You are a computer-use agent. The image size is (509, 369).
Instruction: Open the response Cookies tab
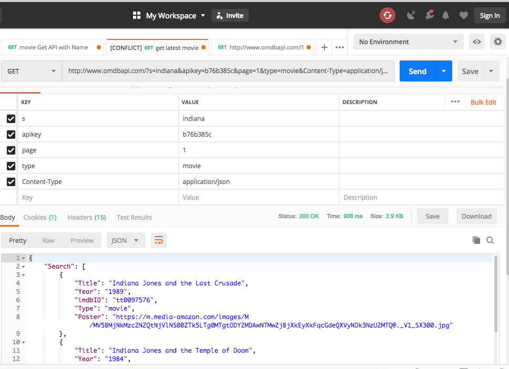click(40, 217)
